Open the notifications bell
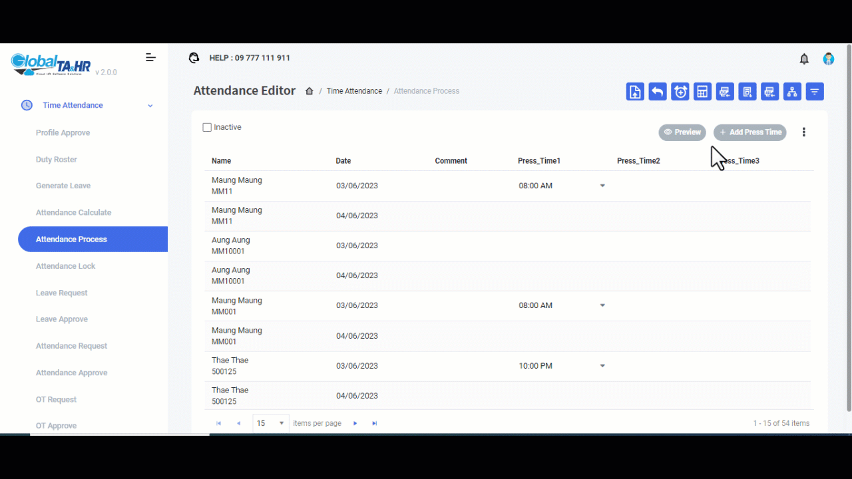Viewport: 852px width, 479px height. 804,59
